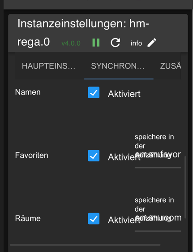Click the info label beside reload icon
Screen dimensions: 193x252
pos(136,43)
